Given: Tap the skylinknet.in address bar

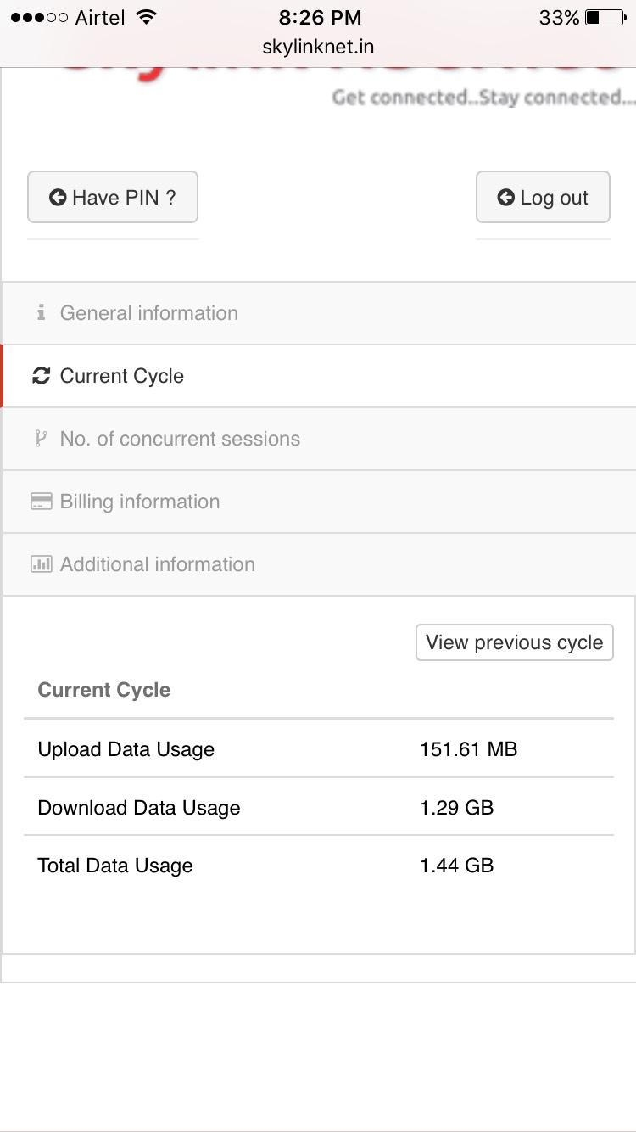Looking at the screenshot, I should (x=318, y=46).
